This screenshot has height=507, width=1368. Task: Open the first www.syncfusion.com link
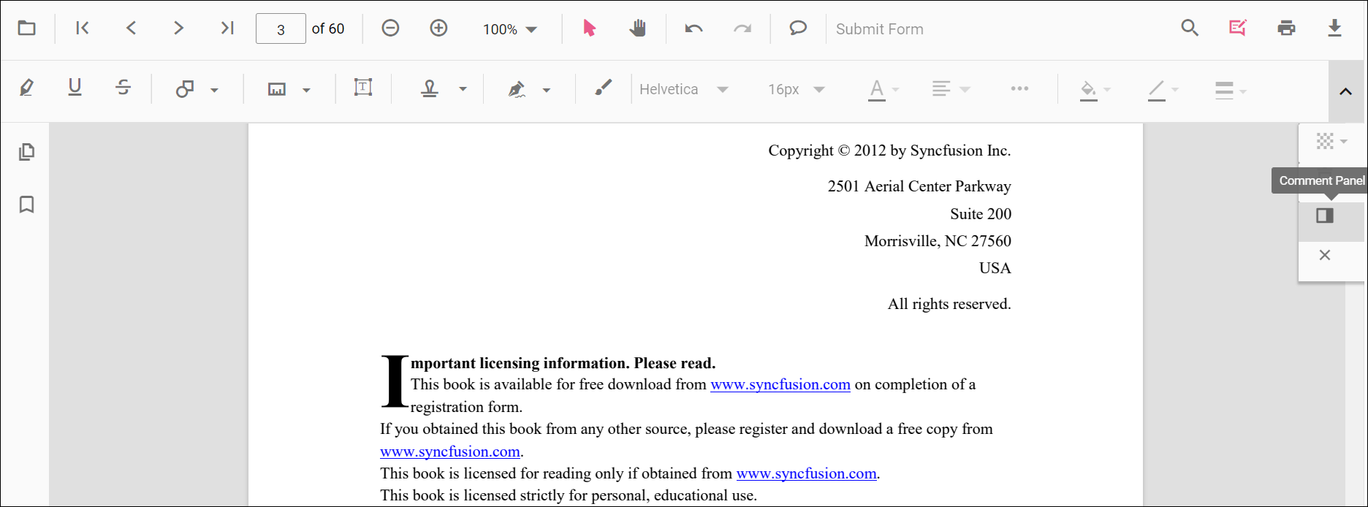tap(780, 385)
